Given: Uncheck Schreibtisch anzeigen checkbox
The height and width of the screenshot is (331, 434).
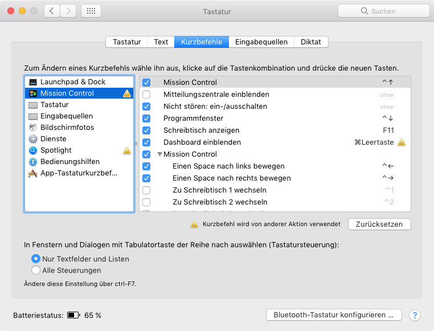Looking at the screenshot, I should tap(146, 130).
